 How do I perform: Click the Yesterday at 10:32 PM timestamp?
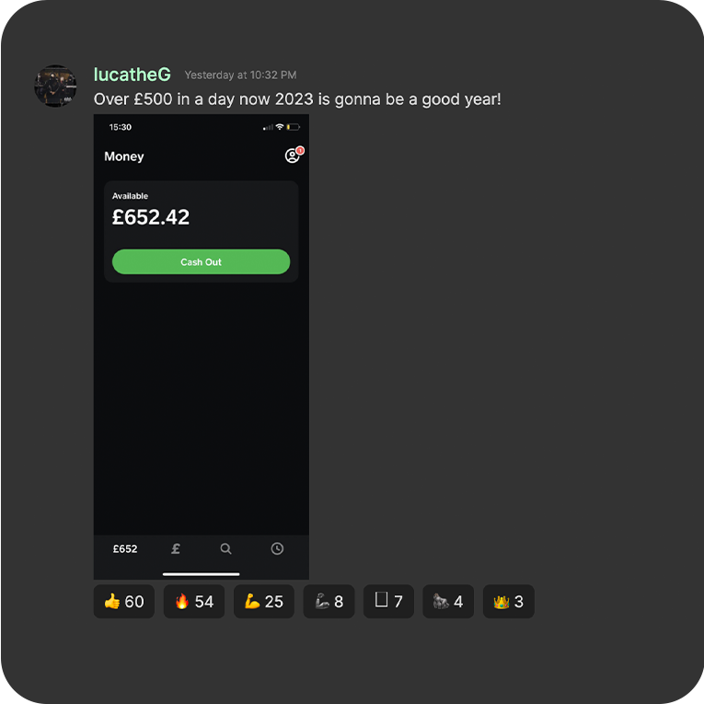tap(240, 75)
